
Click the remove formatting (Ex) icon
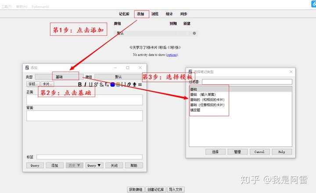pyautogui.click(x=107, y=84)
